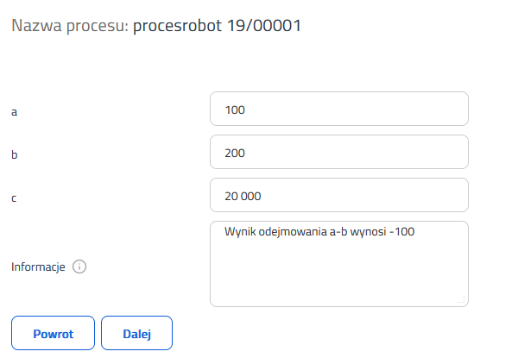The image size is (518, 364).
Task: Place cursor on value 200 in field b
Action: pos(235,154)
